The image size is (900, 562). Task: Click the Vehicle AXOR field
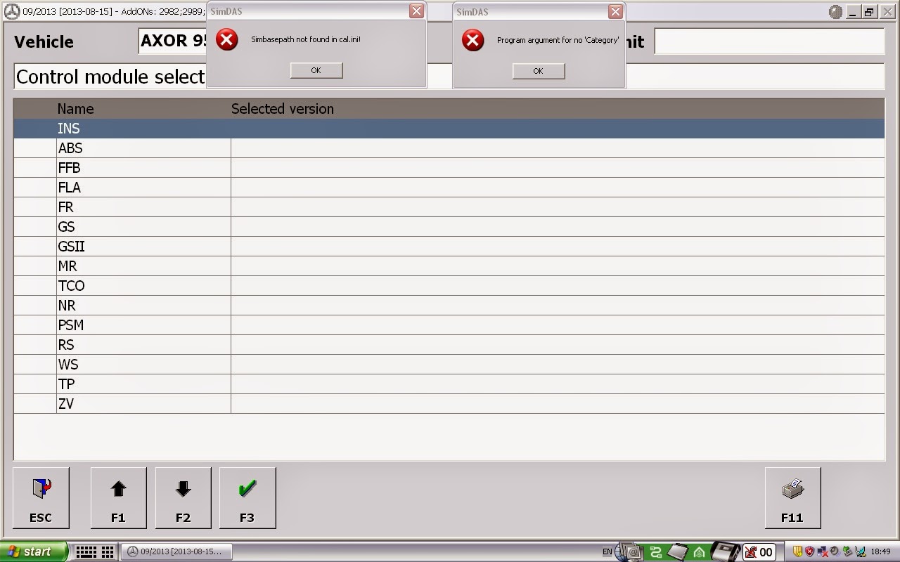(x=173, y=41)
